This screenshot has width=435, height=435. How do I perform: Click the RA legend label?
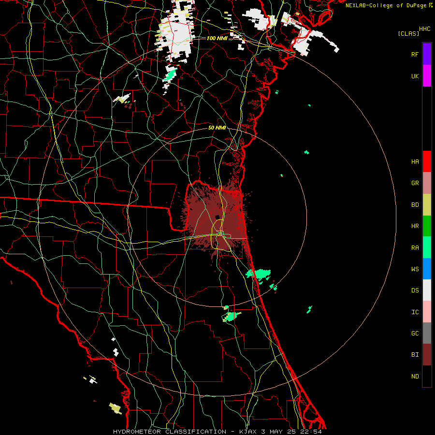[415, 248]
